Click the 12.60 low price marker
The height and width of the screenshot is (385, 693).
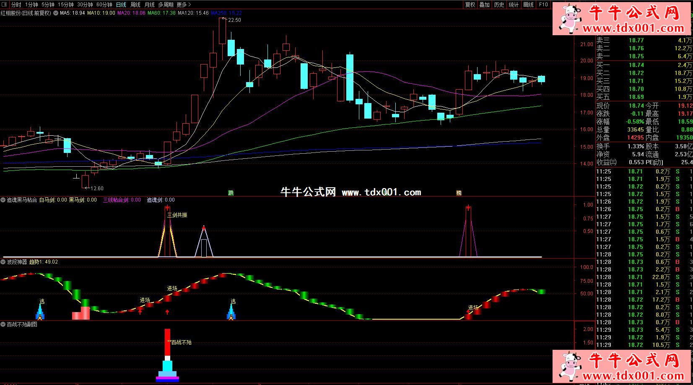97,189
